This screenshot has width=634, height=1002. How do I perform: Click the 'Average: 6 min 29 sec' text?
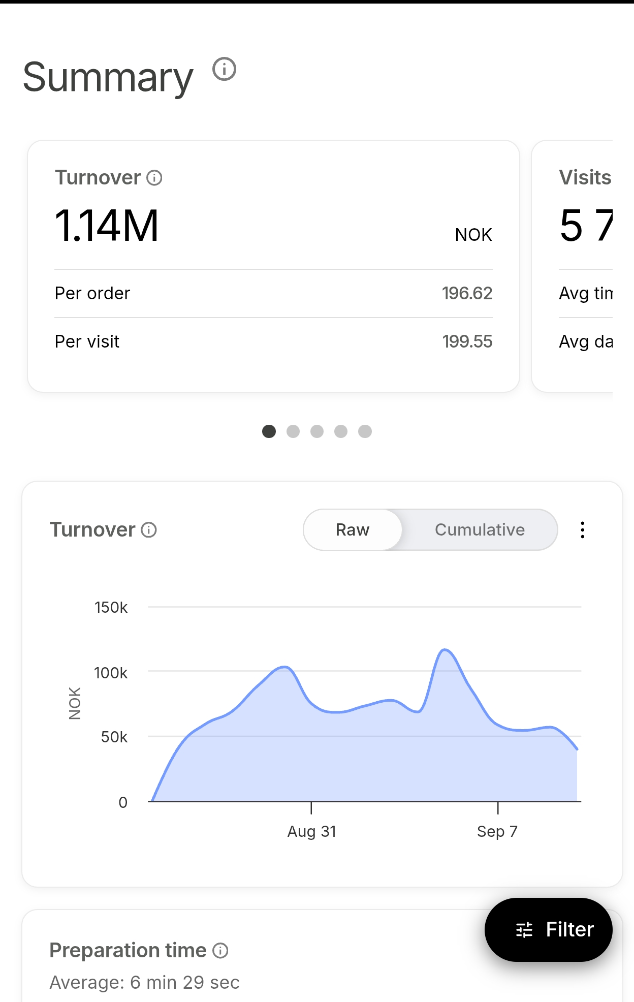click(x=145, y=983)
